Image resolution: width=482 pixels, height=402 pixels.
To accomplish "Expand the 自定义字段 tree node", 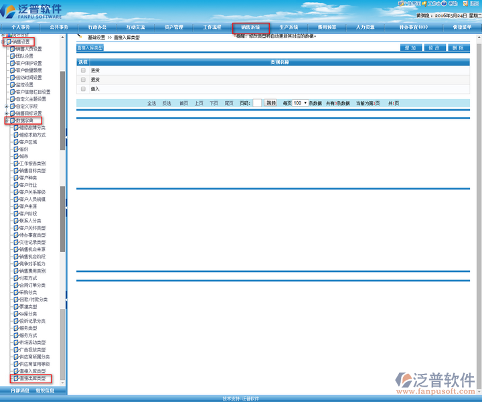I will 7,107.
